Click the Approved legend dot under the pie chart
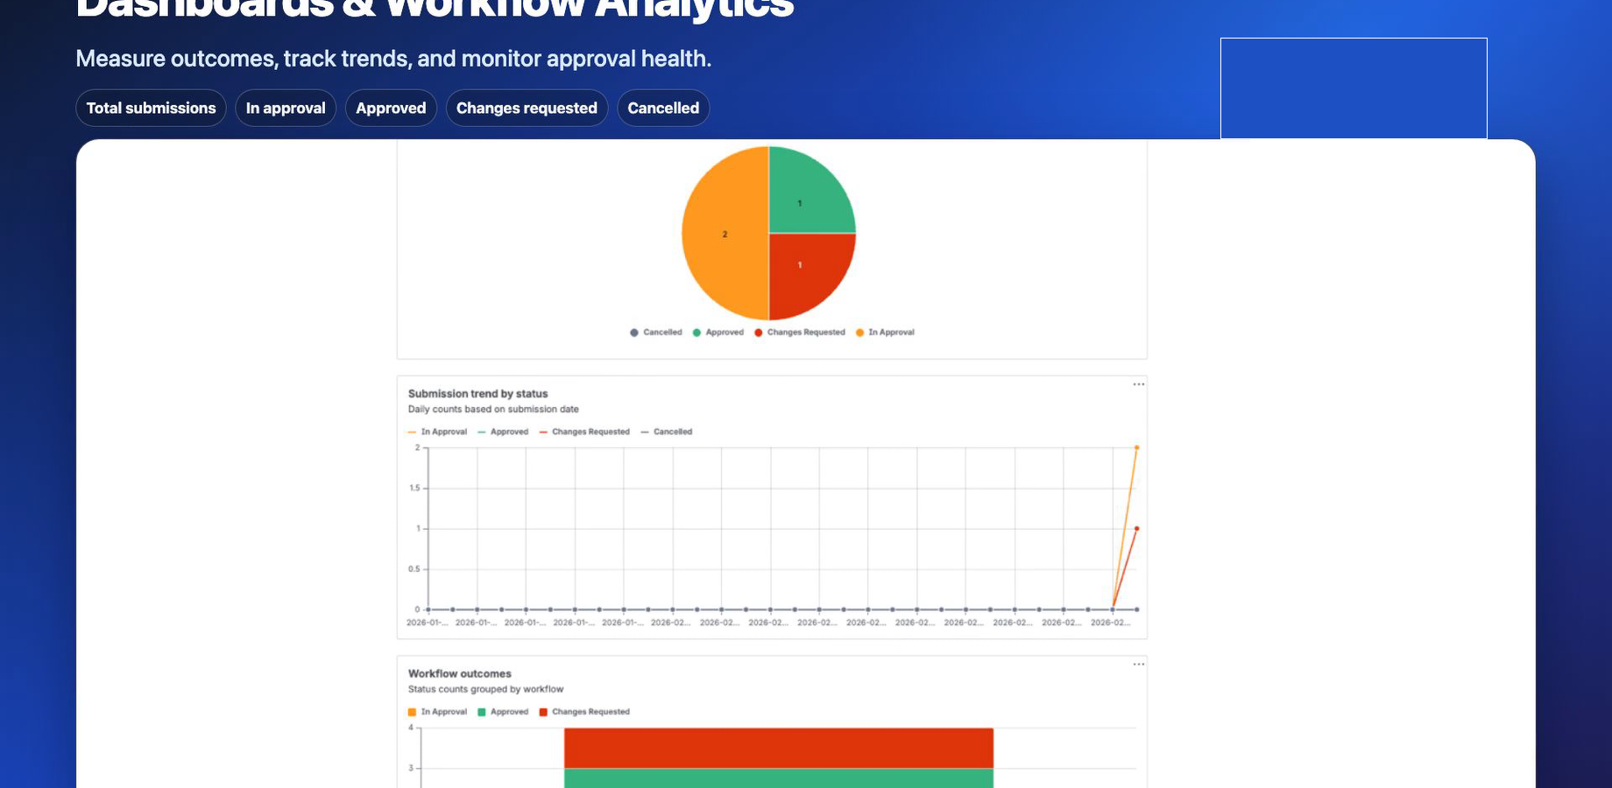The height and width of the screenshot is (788, 1612). coord(696,332)
